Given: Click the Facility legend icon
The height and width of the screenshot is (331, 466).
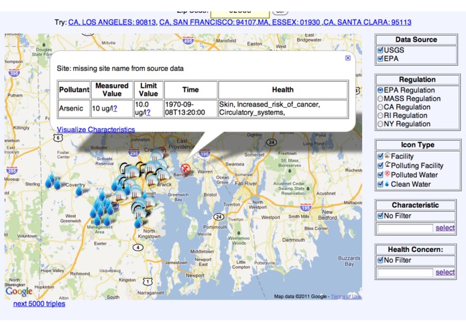Looking at the screenshot, I should coord(388,155).
